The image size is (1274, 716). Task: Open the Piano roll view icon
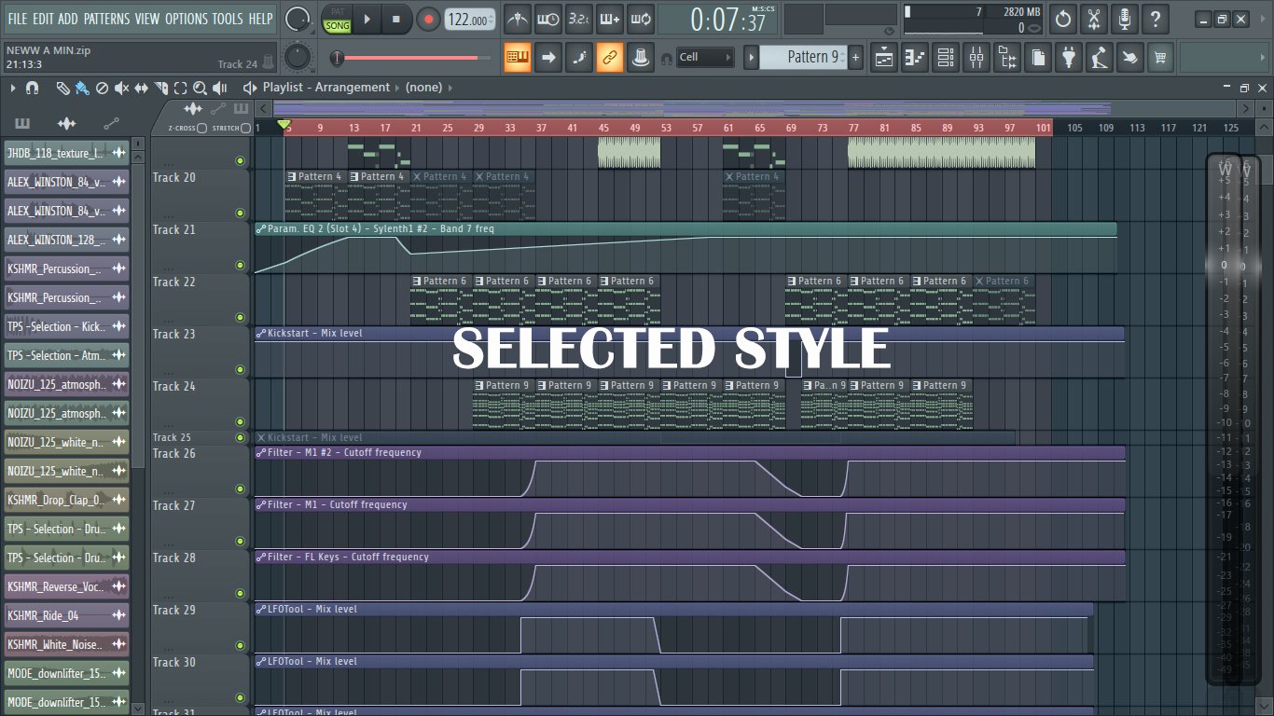pyautogui.click(x=915, y=57)
